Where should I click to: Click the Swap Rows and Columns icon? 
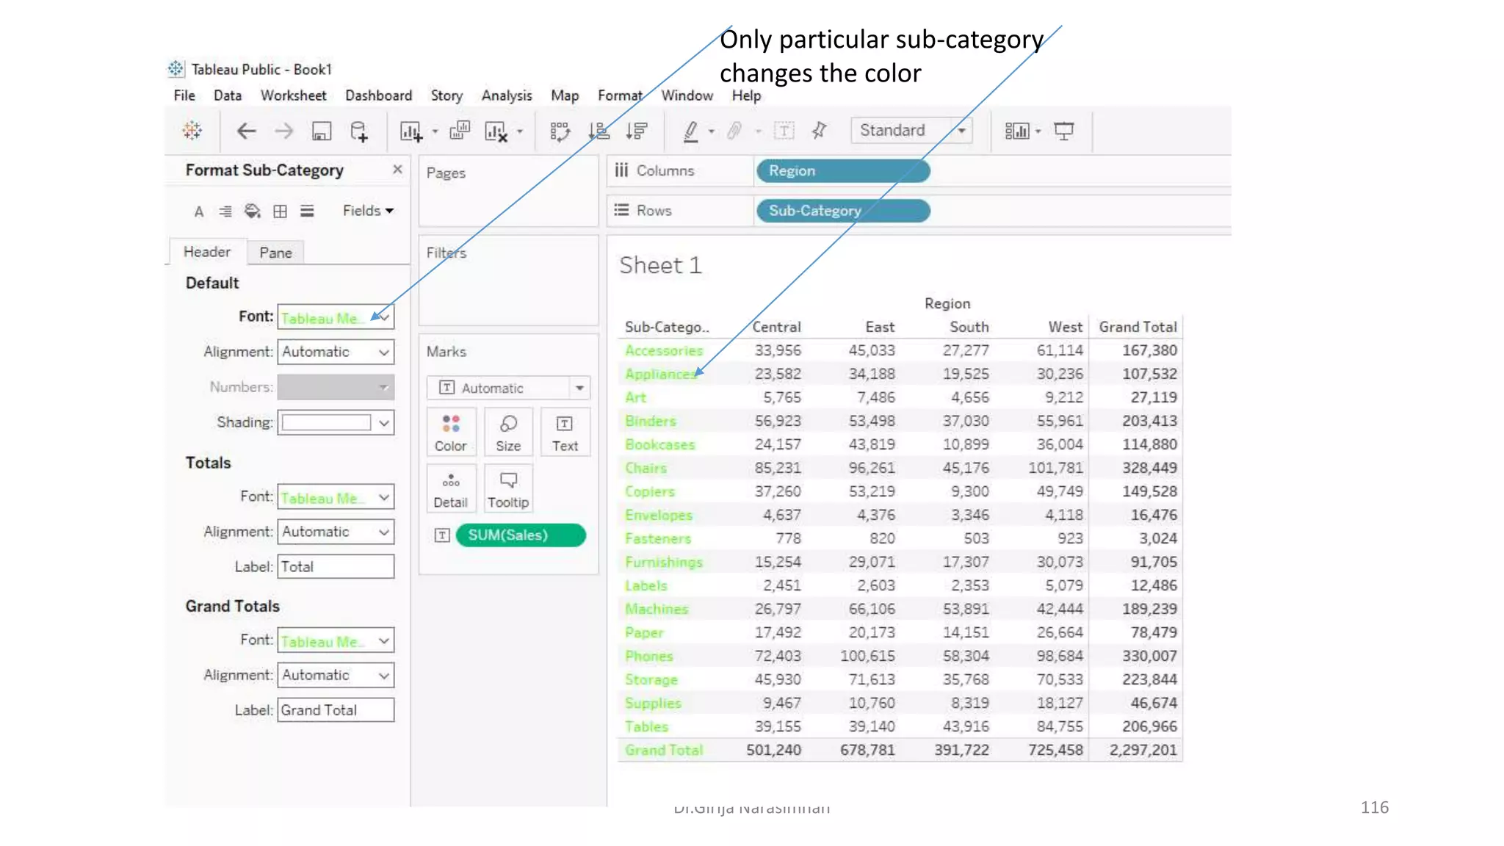tap(560, 131)
